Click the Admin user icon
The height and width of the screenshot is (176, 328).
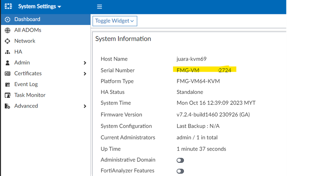coord(8,63)
